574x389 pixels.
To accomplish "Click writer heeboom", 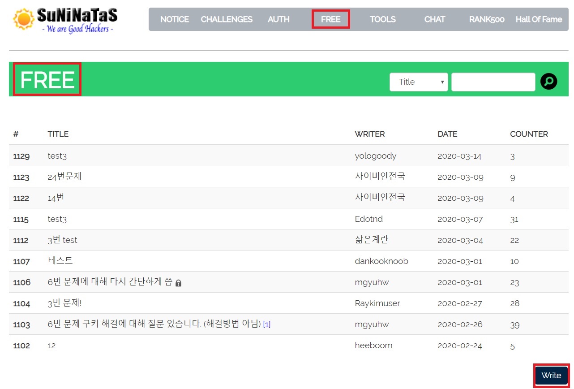I will click(x=373, y=346).
